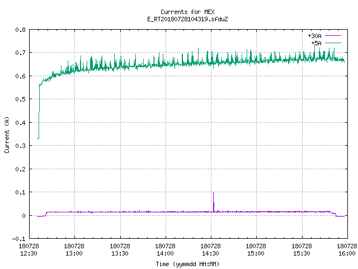Click the chart title "Currents for MEX"

click(187, 12)
